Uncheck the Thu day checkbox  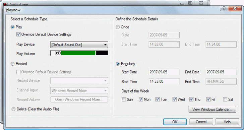click(x=191, y=100)
